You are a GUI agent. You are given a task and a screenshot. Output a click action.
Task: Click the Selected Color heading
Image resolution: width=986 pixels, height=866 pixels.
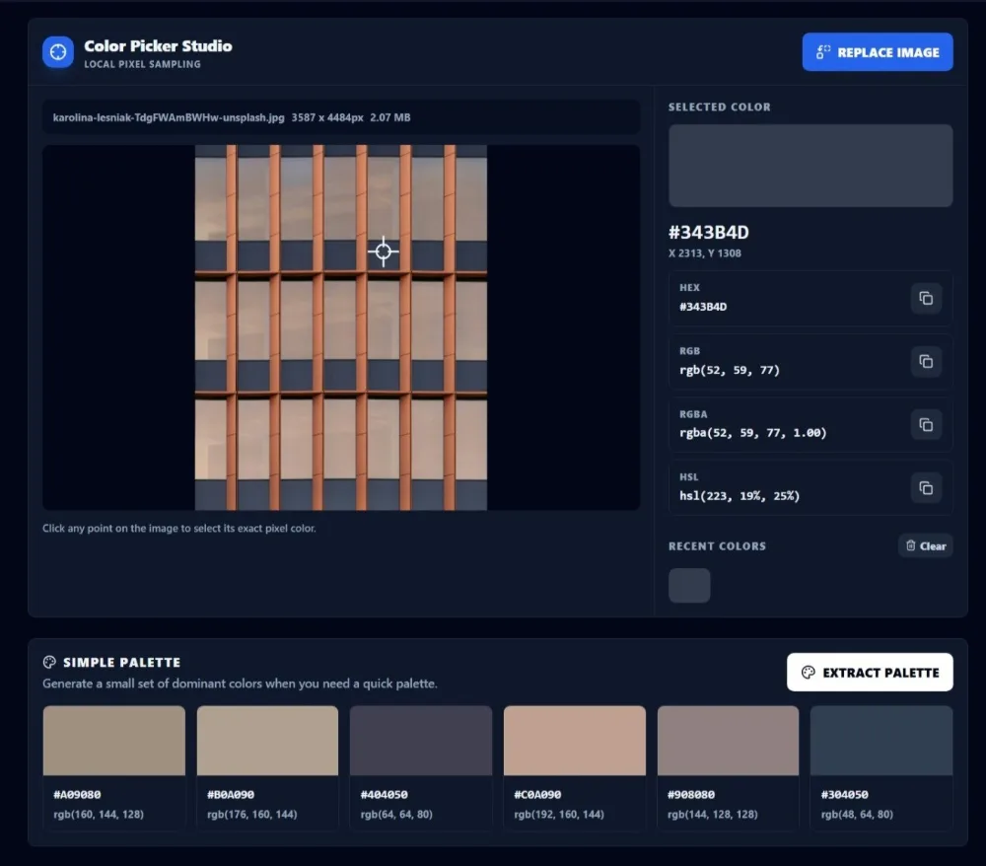point(720,107)
